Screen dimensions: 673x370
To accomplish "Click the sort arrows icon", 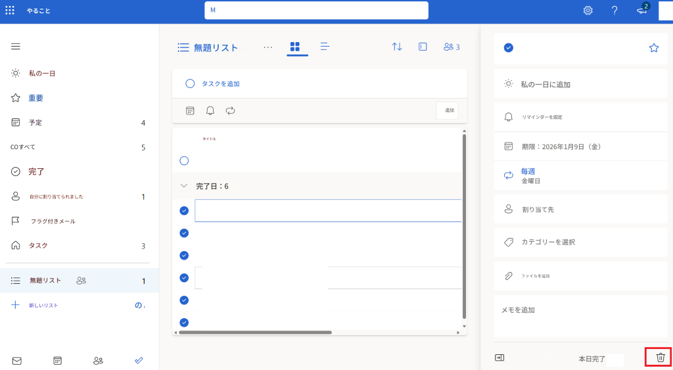I will click(397, 47).
